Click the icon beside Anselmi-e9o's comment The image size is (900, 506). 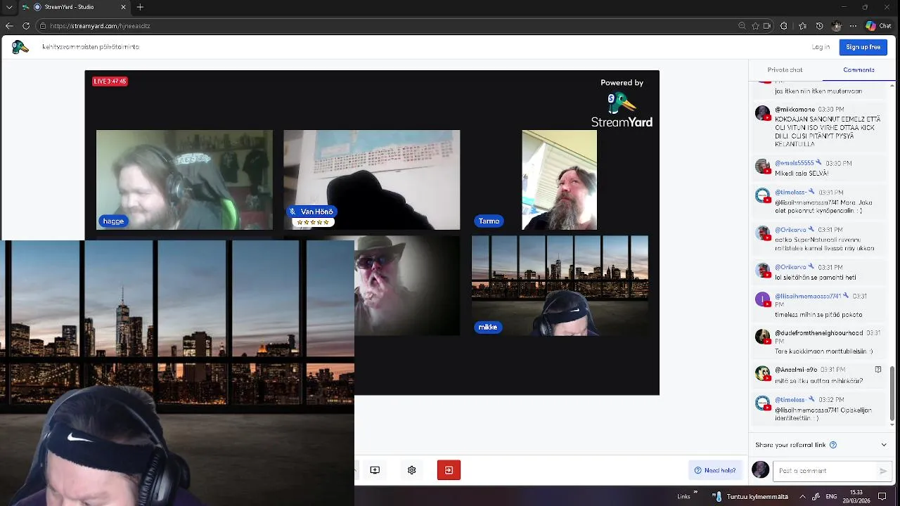coord(878,369)
